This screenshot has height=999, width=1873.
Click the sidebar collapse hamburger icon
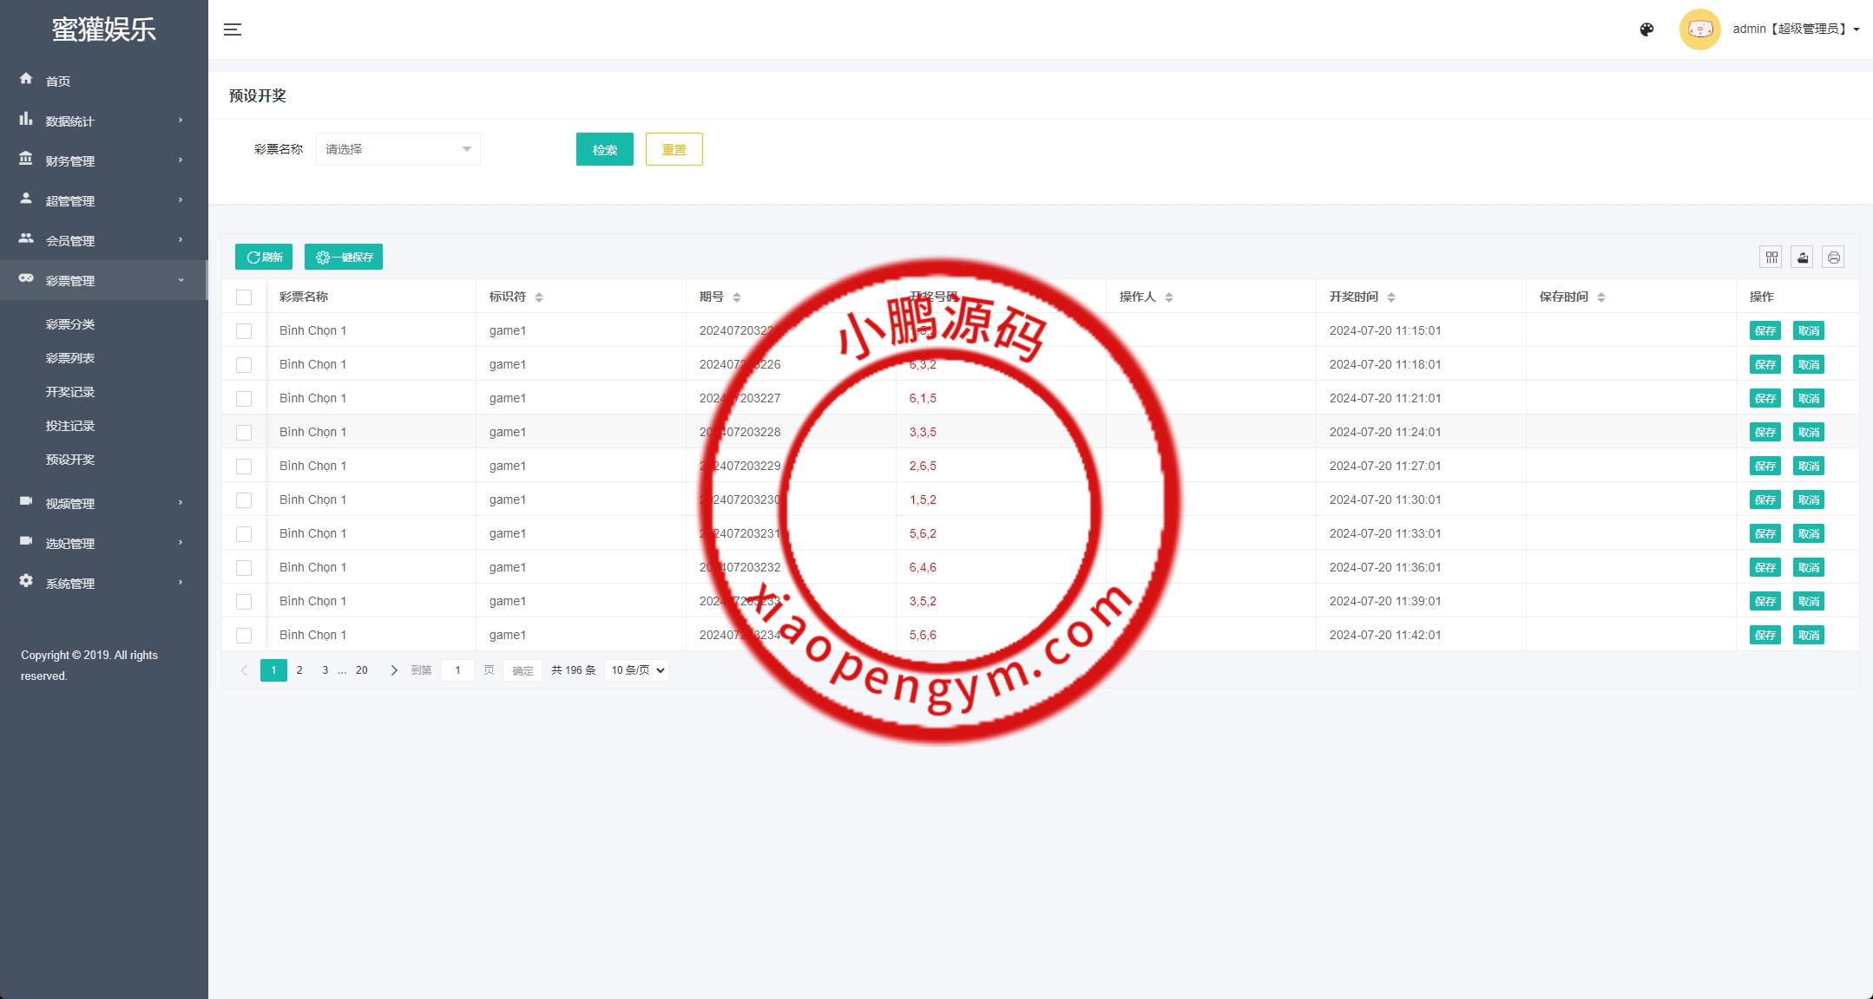point(232,29)
